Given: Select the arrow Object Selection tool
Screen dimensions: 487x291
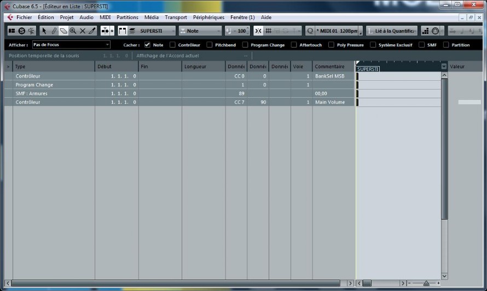Looking at the screenshot, I should [x=44, y=31].
